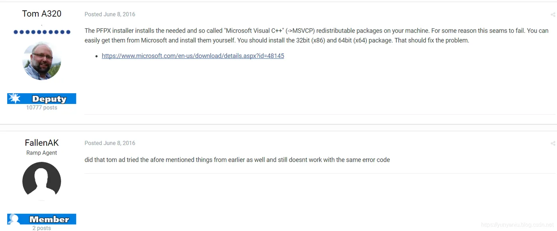Share Tom A320's post via share icon
This screenshot has height=231, width=557.
(x=553, y=15)
